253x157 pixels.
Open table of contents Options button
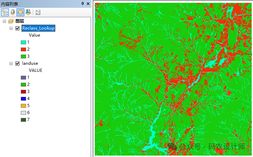coord(38,12)
